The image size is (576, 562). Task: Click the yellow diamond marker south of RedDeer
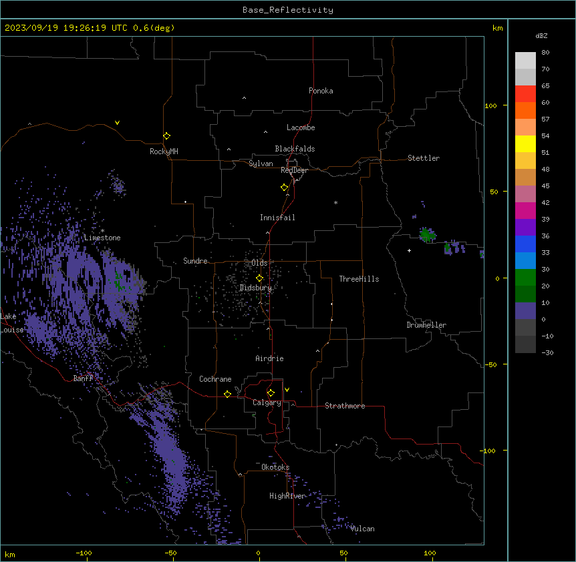tap(285, 188)
